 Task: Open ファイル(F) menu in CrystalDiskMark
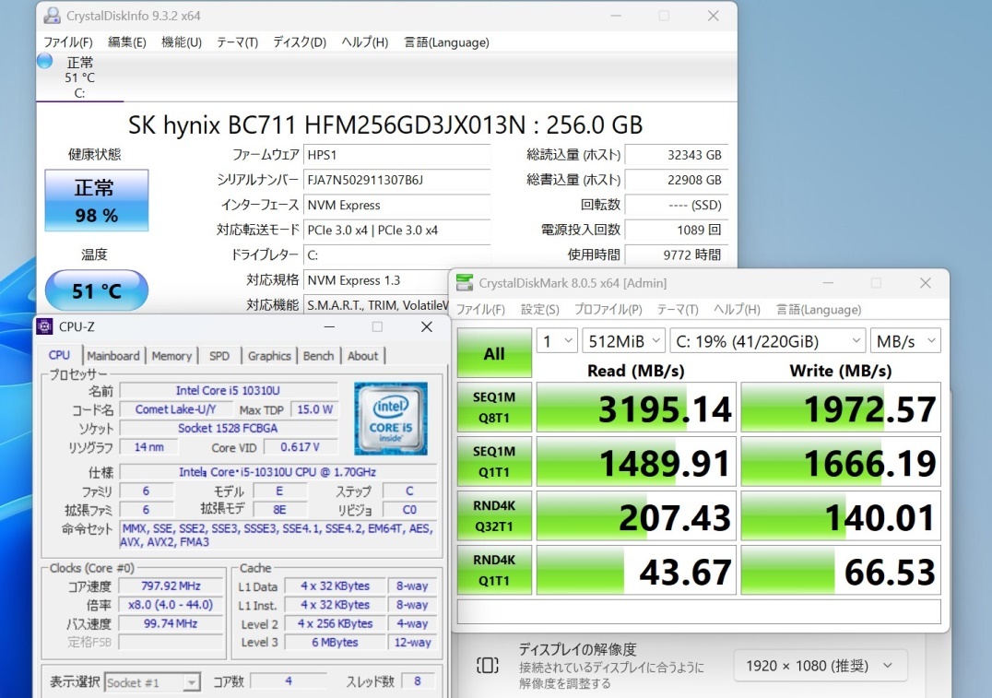coord(481,310)
